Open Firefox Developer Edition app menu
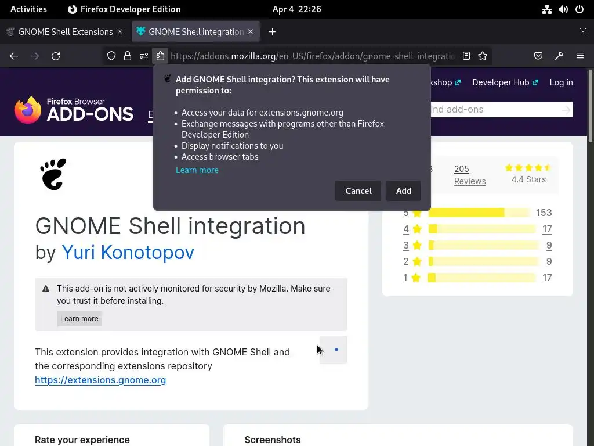This screenshot has height=446, width=594. click(x=124, y=9)
